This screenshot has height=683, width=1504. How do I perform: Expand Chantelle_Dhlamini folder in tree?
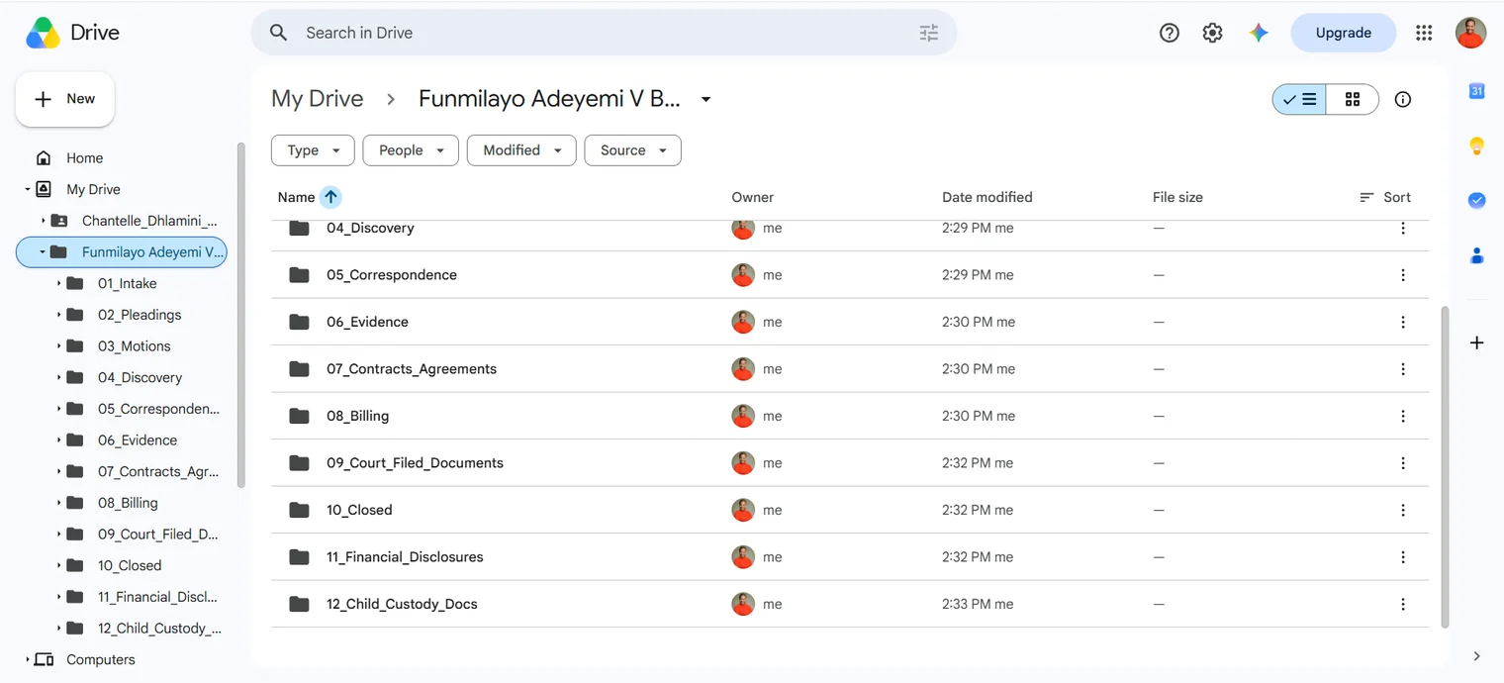[44, 221]
